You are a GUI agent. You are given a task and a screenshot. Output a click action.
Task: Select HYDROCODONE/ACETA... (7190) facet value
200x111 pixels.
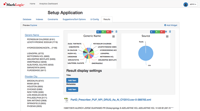(42, 48)
